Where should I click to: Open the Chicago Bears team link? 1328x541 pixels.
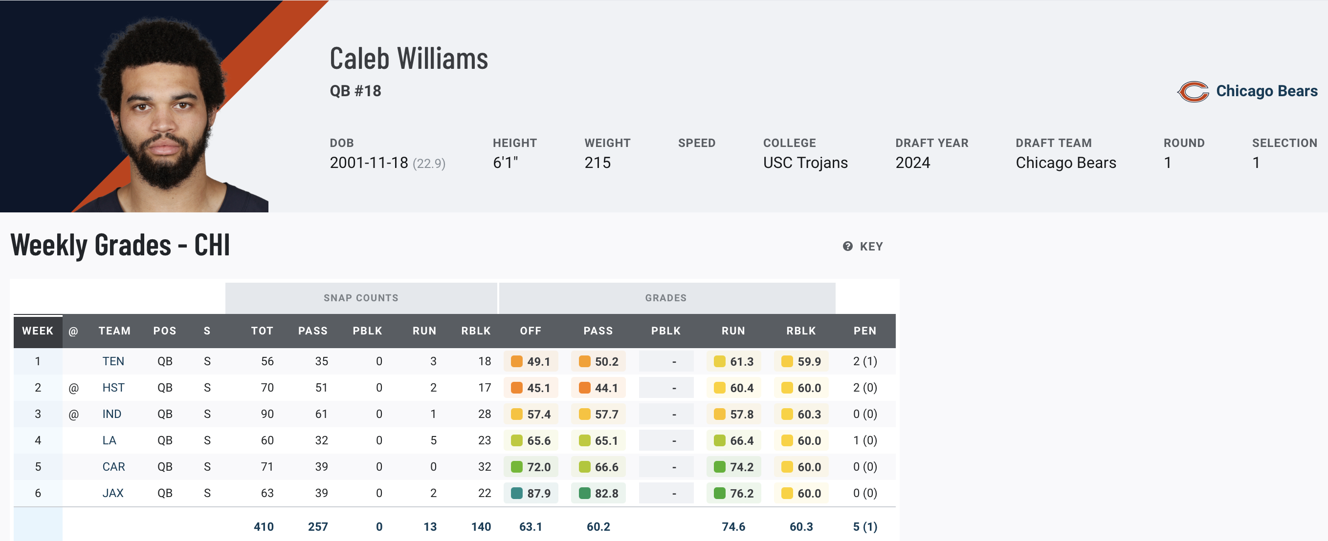tap(1266, 91)
